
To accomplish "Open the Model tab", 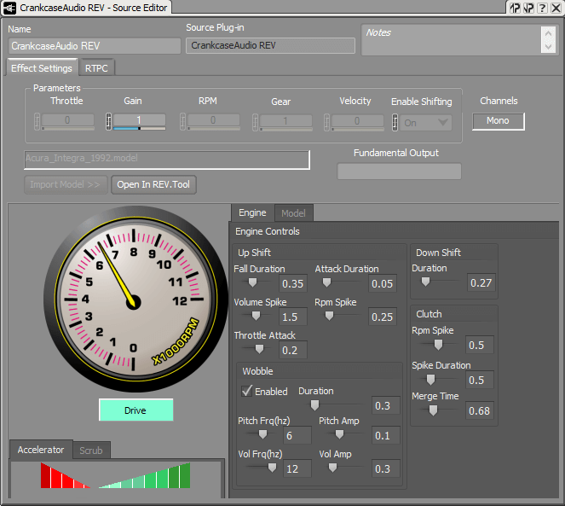I will pos(293,212).
